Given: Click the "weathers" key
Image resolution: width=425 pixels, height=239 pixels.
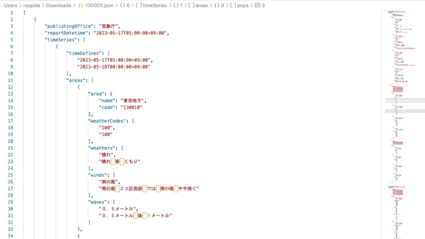Looking at the screenshot, I should 101,148.
